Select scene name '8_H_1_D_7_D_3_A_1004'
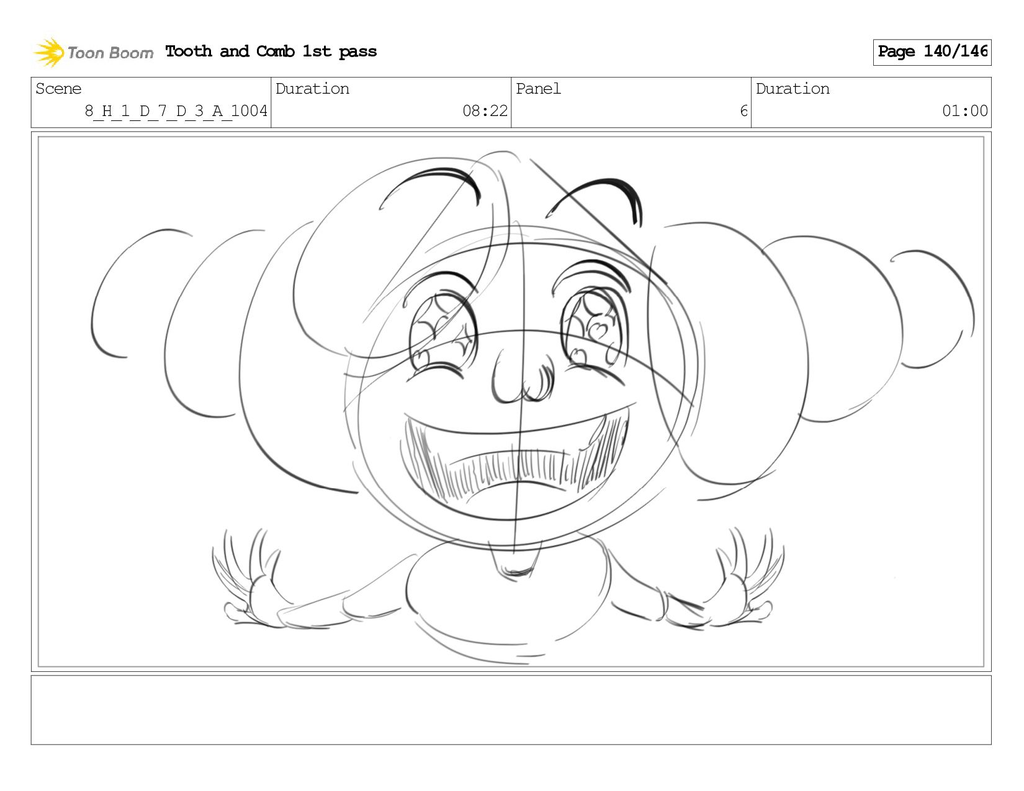1024x791 pixels. (x=176, y=111)
